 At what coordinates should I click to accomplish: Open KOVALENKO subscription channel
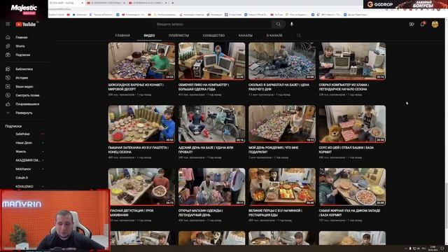(24, 187)
